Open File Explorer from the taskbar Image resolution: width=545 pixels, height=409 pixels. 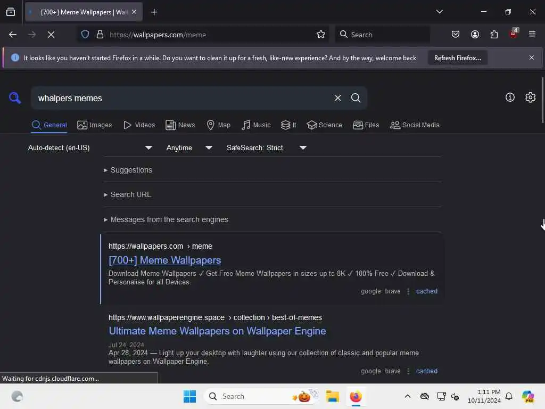pos(332,396)
